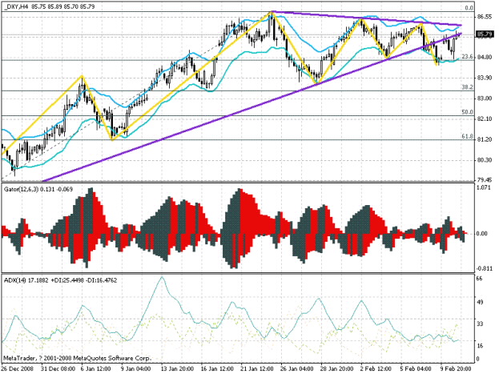Click the 5 Feb 04:00 time label
The height and width of the screenshot is (374, 499).
tap(416, 368)
